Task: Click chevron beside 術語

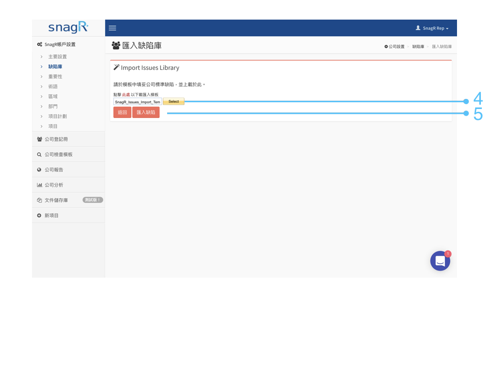Action: (x=42, y=87)
